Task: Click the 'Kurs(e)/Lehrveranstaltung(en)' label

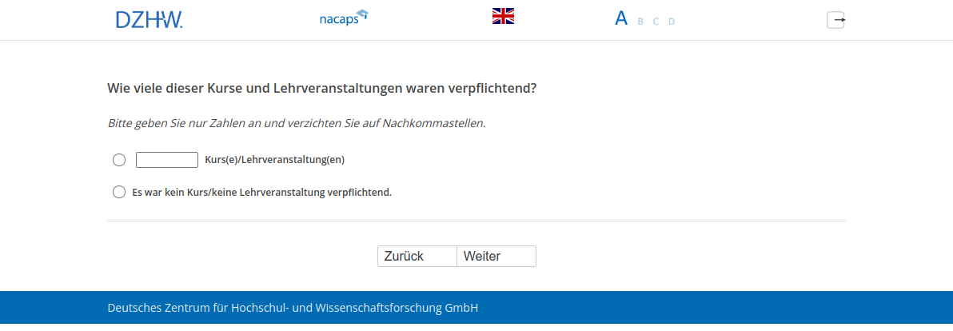Action: click(274, 160)
